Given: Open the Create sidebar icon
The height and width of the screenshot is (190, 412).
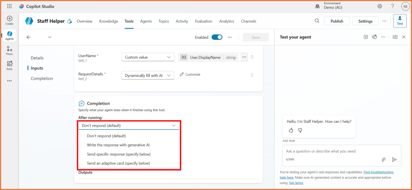Looking at the screenshot, I should click(x=9, y=20).
